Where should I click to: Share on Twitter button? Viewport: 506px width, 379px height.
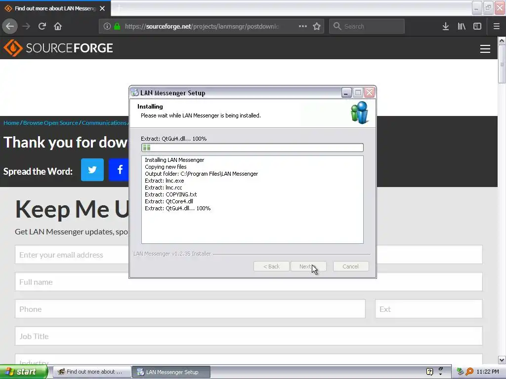tap(92, 170)
